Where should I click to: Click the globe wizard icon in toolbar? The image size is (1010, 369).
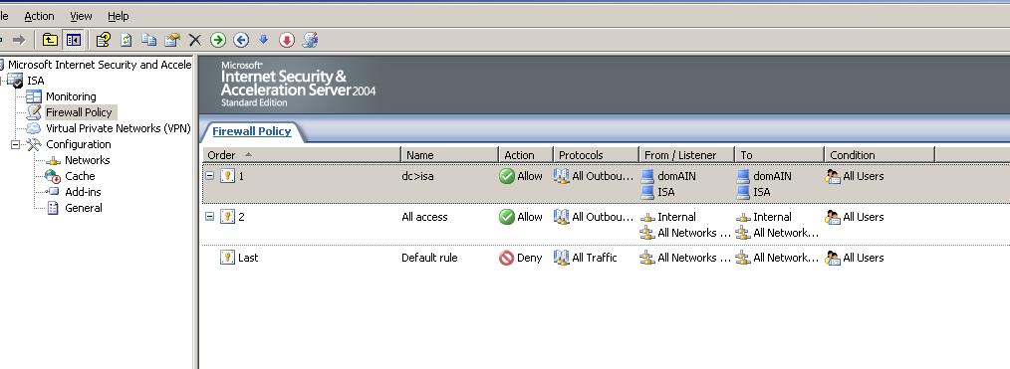pos(310,40)
